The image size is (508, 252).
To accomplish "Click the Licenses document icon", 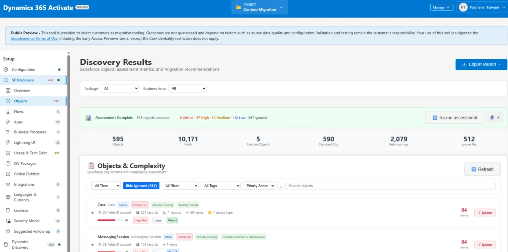I will tap(8, 210).
